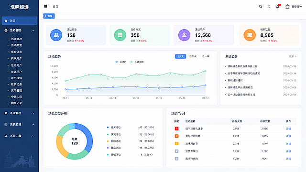Click the purple 活动用户 person icon
This screenshot has height=172, width=306.
point(184,35)
